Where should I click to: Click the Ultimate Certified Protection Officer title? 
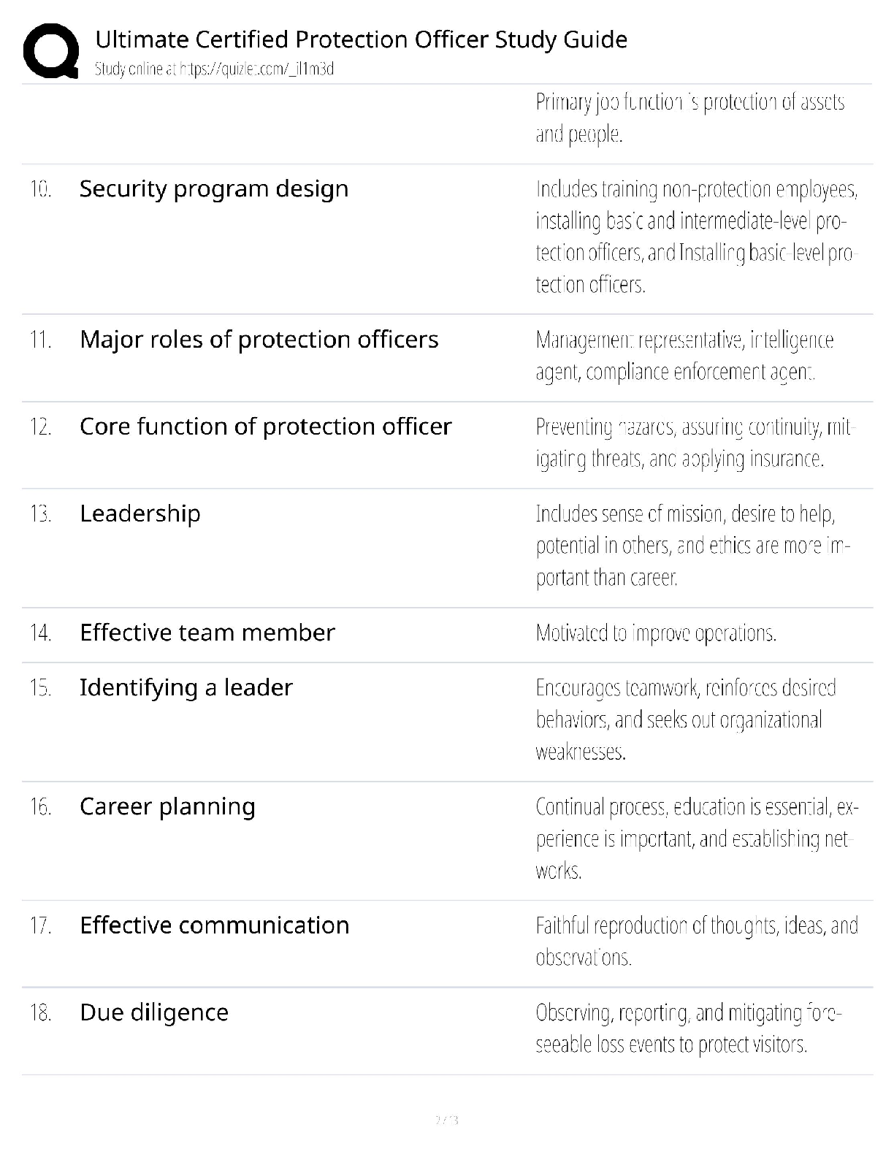[361, 39]
